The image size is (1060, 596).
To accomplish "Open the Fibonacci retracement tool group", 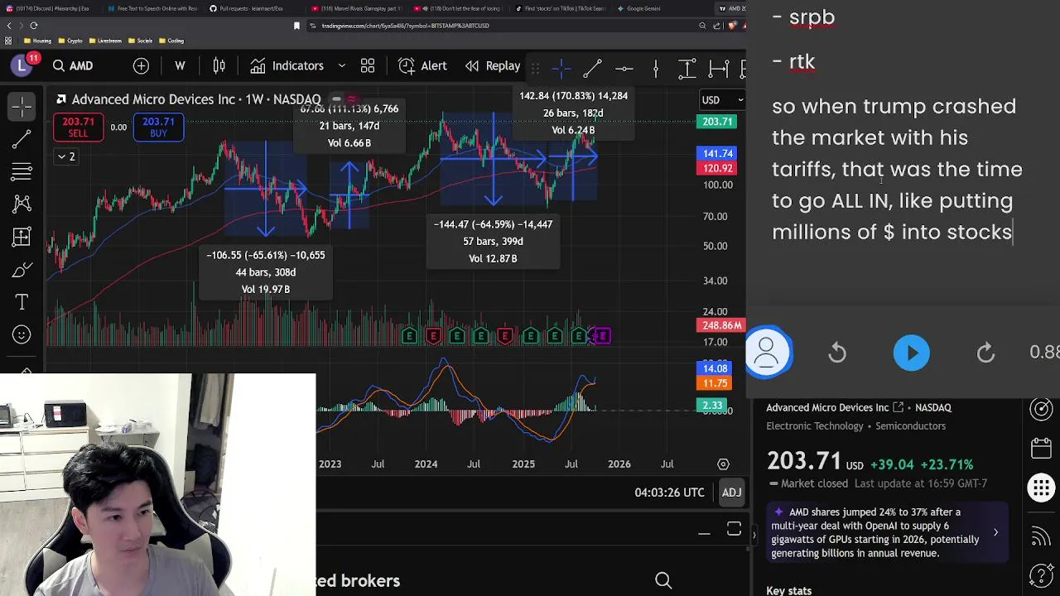I will (x=22, y=172).
